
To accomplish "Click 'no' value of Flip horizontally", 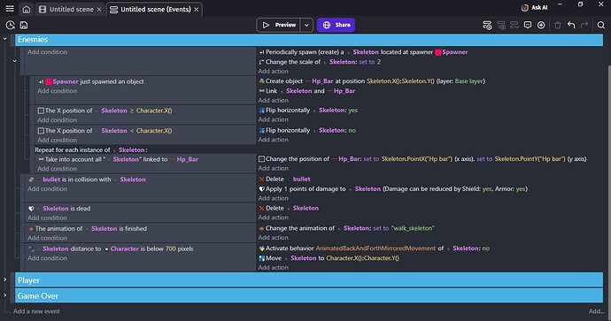I will [352, 130].
